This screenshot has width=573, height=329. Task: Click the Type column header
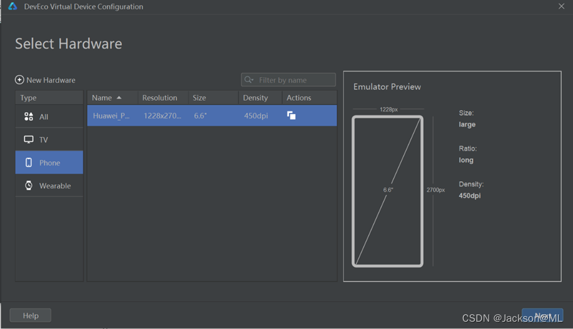(49, 98)
